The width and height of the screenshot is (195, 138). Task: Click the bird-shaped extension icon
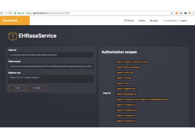pyautogui.click(x=181, y=13)
